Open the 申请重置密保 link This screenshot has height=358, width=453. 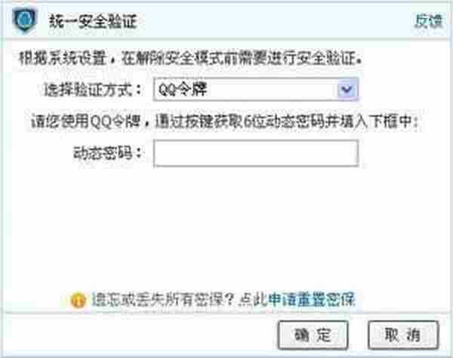(x=311, y=300)
